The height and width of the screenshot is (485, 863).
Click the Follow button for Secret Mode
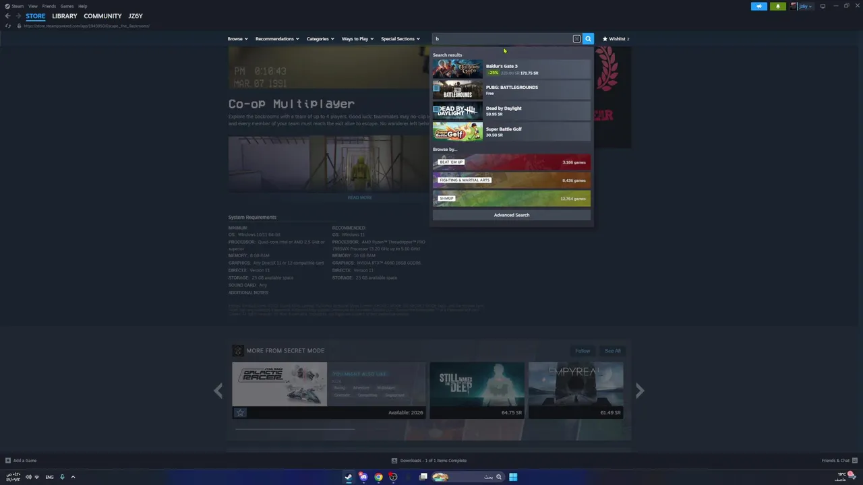583,351
